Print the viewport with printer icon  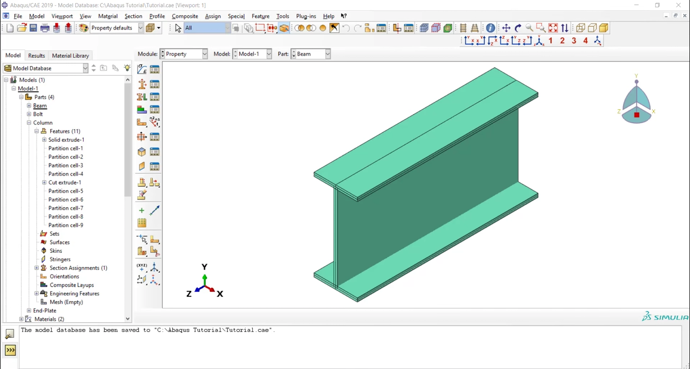click(45, 28)
